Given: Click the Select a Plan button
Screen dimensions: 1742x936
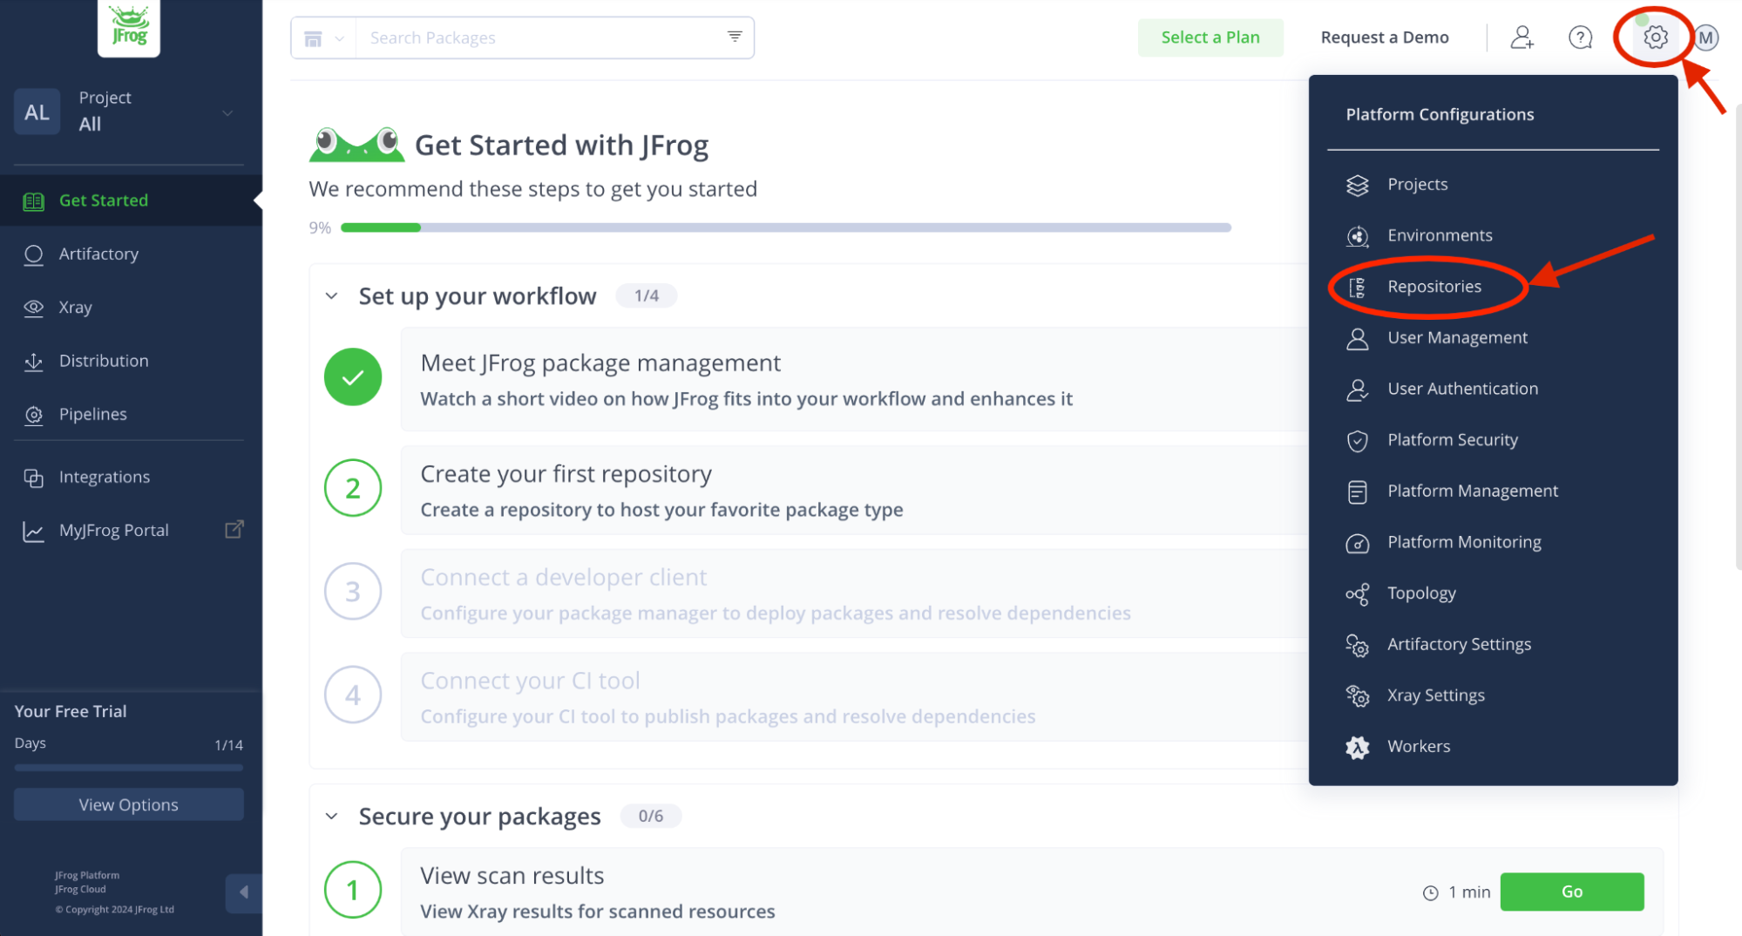Looking at the screenshot, I should pyautogui.click(x=1210, y=37).
